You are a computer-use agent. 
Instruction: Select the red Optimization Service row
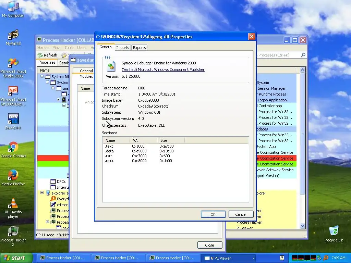(x=277, y=158)
